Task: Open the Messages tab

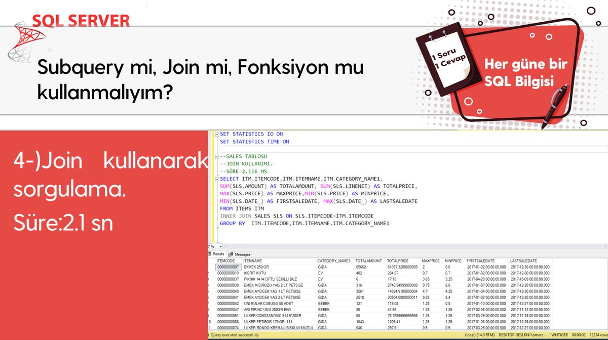Action: 239,254
